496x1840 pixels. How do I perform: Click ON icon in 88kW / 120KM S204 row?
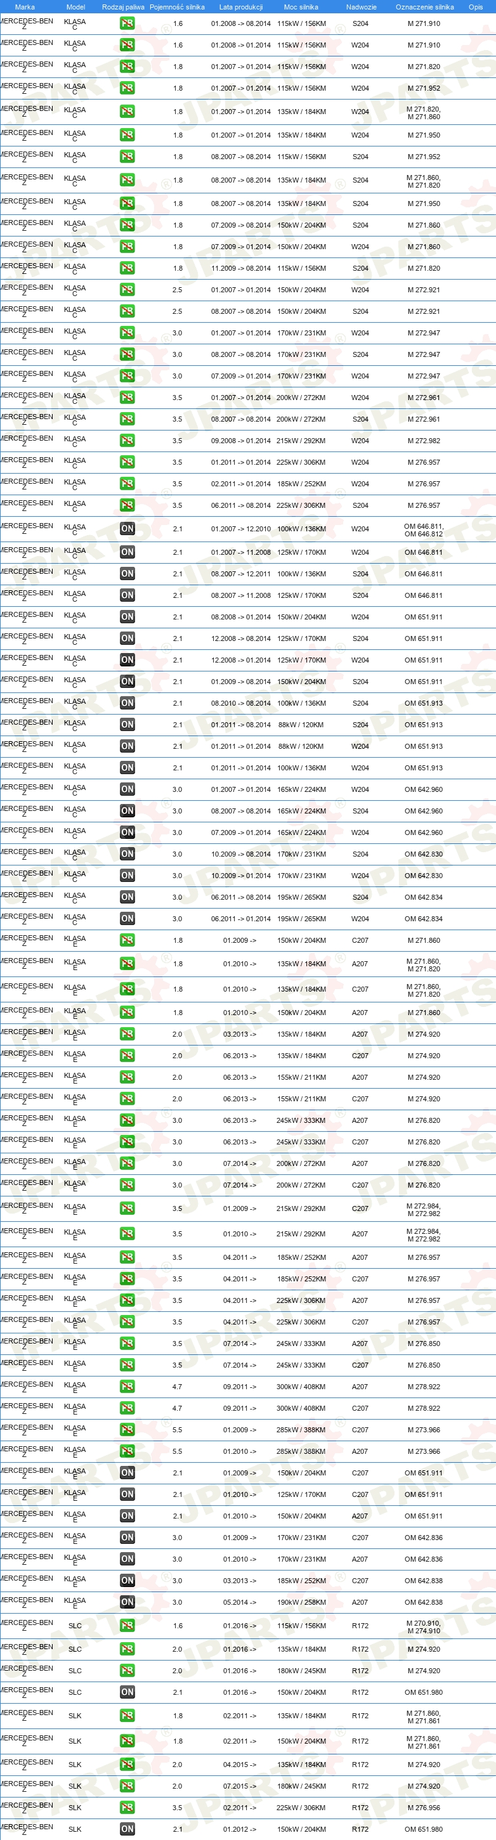coord(127,725)
